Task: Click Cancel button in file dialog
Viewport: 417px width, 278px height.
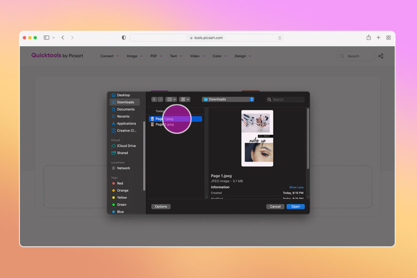Action: pyautogui.click(x=275, y=207)
